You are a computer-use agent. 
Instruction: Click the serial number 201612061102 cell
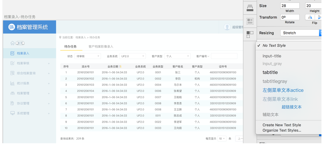tap(86, 79)
